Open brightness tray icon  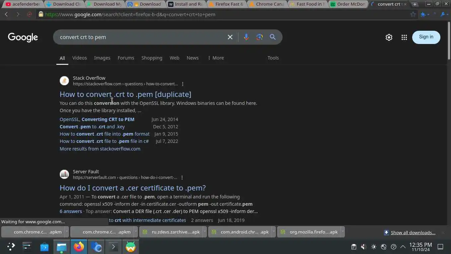click(x=374, y=247)
